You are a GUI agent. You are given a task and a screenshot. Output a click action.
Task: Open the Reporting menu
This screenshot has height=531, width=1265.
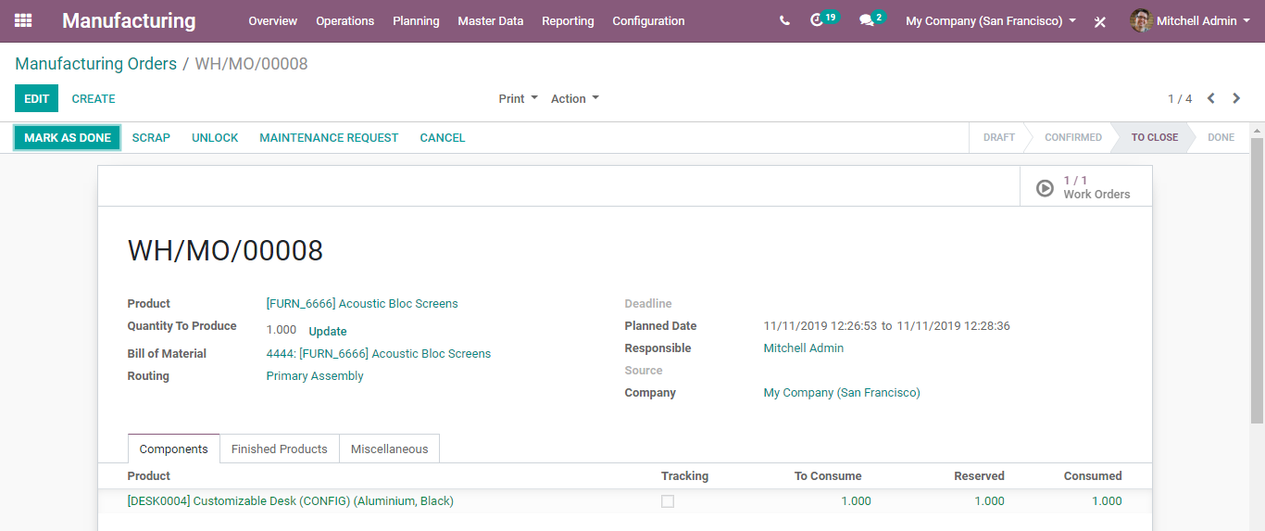click(568, 20)
